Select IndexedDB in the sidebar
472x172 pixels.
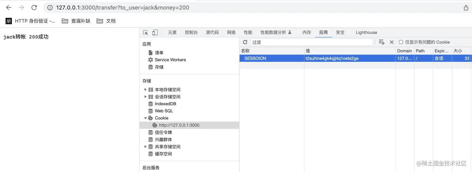(x=165, y=104)
